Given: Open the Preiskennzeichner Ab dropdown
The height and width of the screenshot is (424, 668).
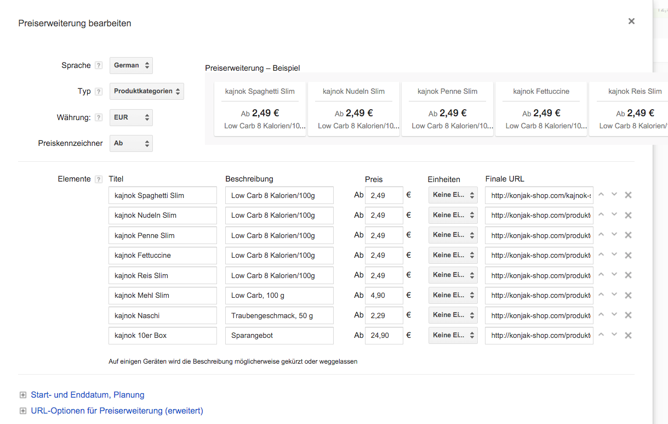Looking at the screenshot, I should pyautogui.click(x=131, y=143).
